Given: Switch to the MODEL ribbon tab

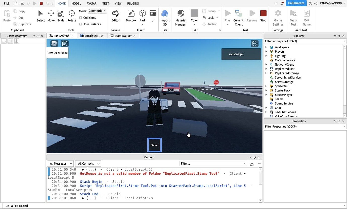Looking at the screenshot, I should click(x=76, y=3).
